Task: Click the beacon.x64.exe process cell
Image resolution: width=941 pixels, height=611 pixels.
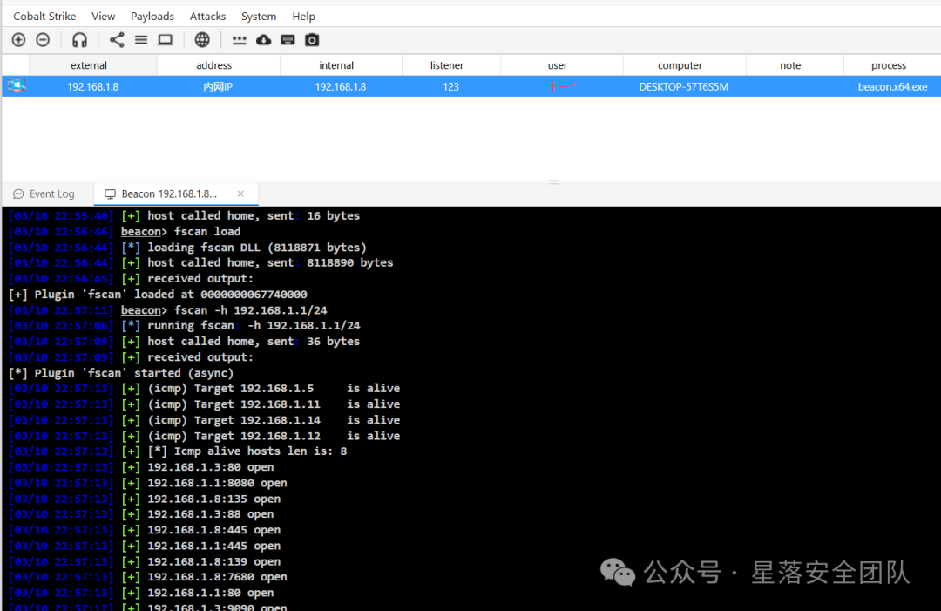Action: pyautogui.click(x=892, y=86)
